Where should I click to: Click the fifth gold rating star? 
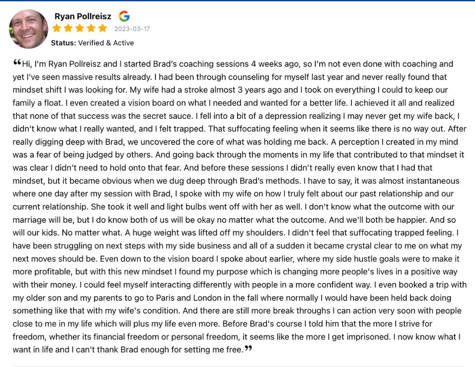tap(102, 29)
